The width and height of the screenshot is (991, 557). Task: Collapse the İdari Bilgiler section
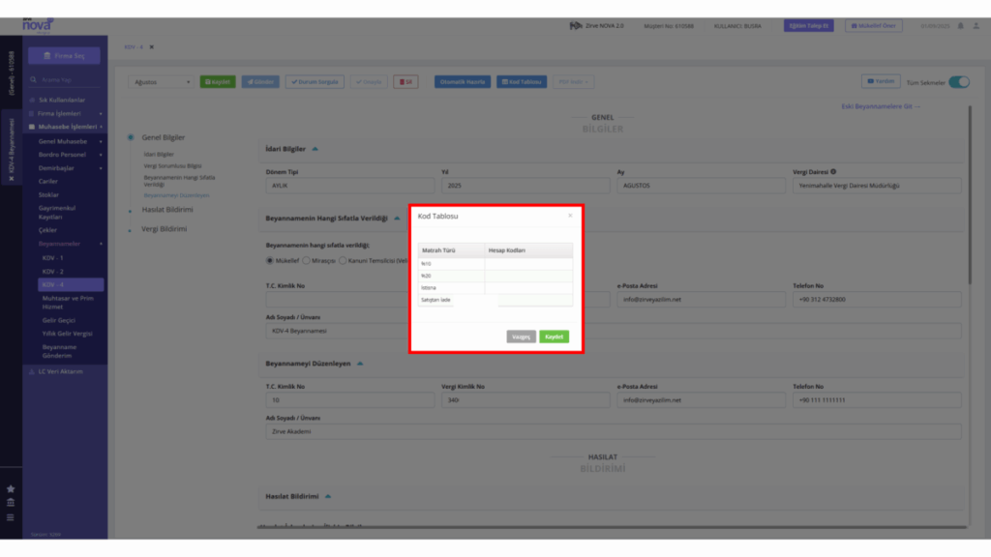click(315, 149)
